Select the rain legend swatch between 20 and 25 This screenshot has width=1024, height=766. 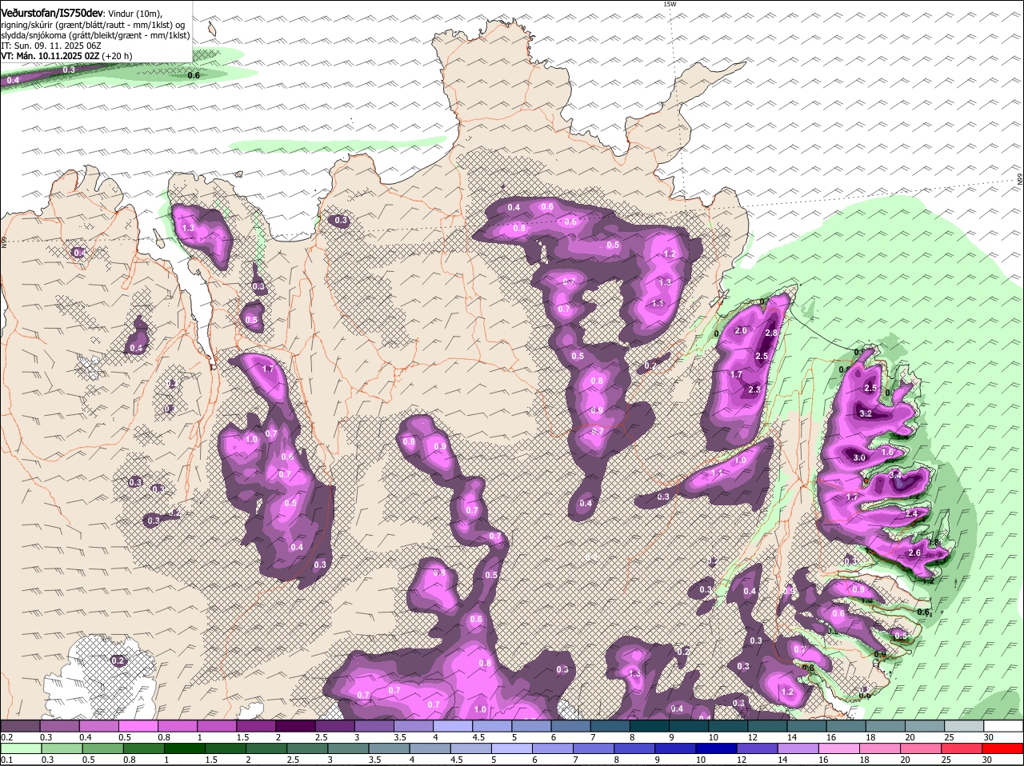[x=922, y=748]
